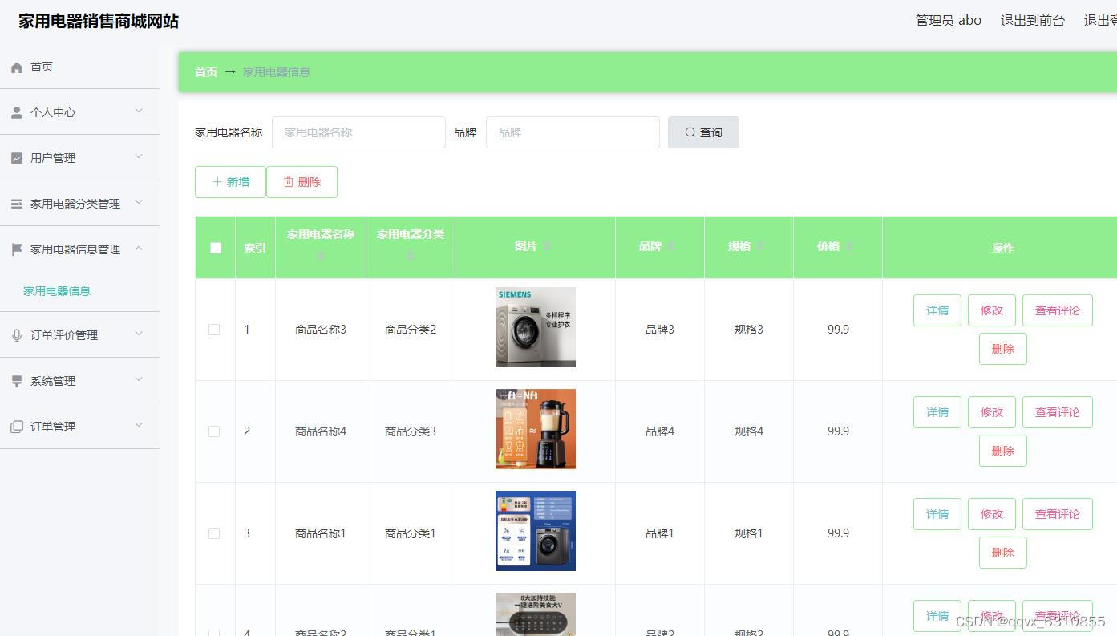Expand the 用户管理 menu chevron
The height and width of the screenshot is (636, 1117).
[139, 157]
